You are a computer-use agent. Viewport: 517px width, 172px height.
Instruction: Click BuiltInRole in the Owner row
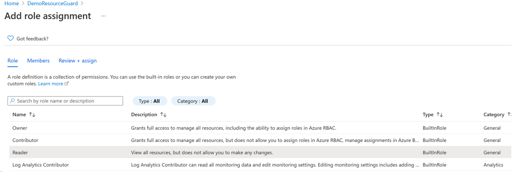pos(434,128)
